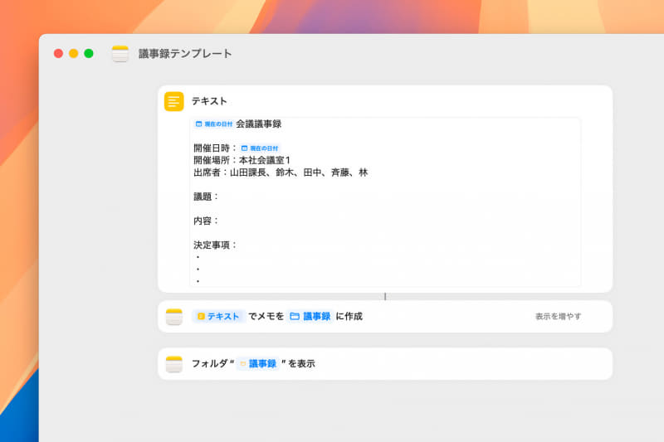Click the 決定事項： line
The height and width of the screenshot is (442, 664).
pos(215,245)
